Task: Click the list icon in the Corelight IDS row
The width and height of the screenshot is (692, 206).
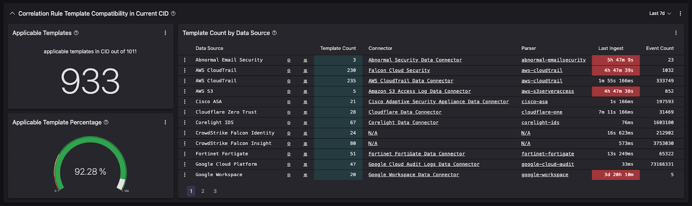Action: coord(305,123)
